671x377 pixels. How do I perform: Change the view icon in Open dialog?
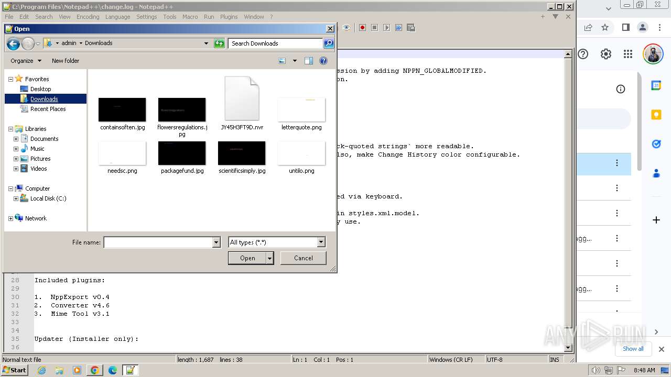[282, 61]
